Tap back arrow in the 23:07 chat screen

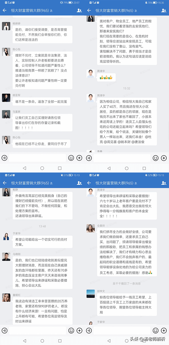click(x=4, y=10)
